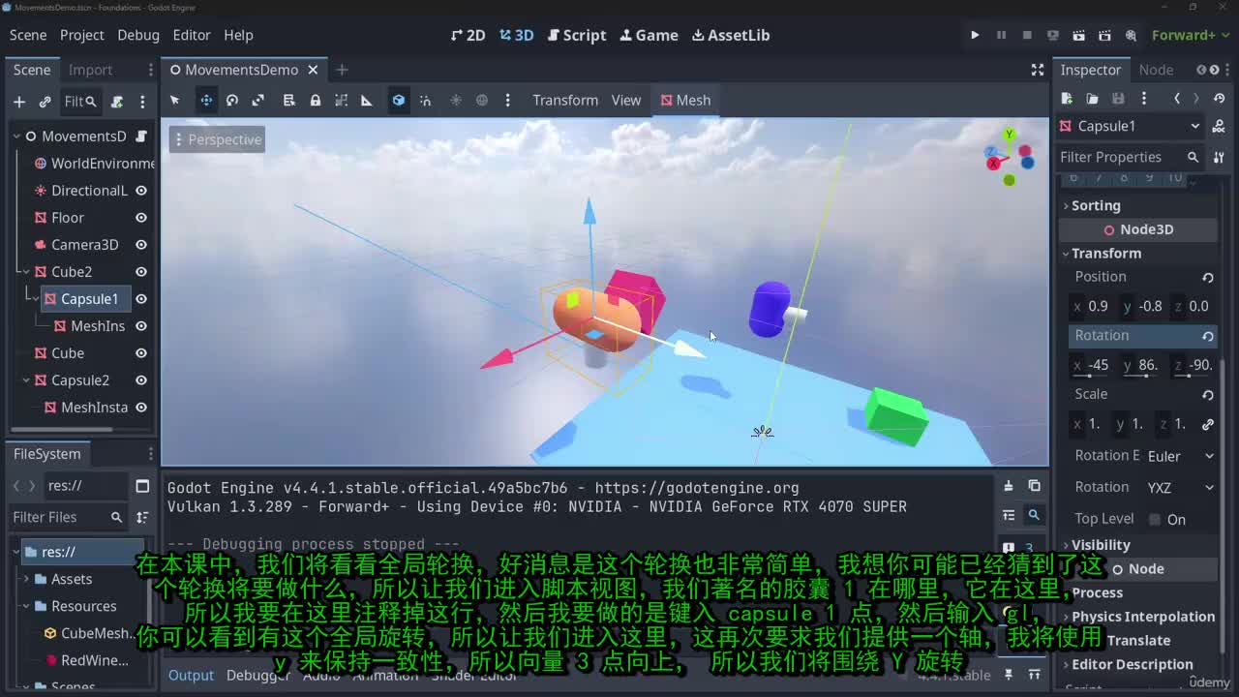1239x697 pixels.
Task: Run a specific scene folder-clapper icon
Action: pos(1104,35)
